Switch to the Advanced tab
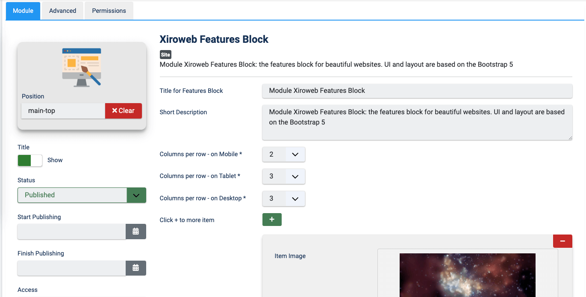586x297 pixels. (x=62, y=11)
